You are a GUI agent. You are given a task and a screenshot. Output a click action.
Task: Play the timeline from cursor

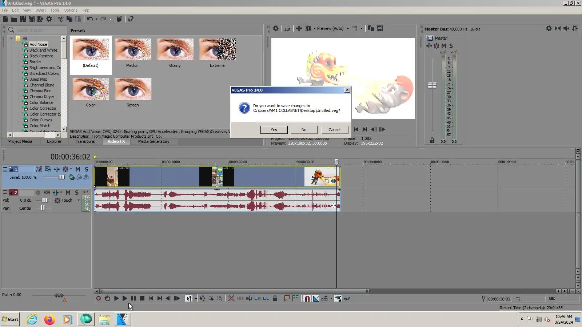click(125, 299)
